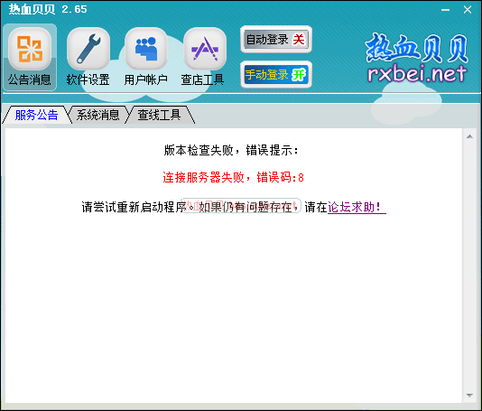Viewport: 482px width, 411px height.
Task: Follow the 论坛求助 forum help link
Action: pyautogui.click(x=357, y=207)
